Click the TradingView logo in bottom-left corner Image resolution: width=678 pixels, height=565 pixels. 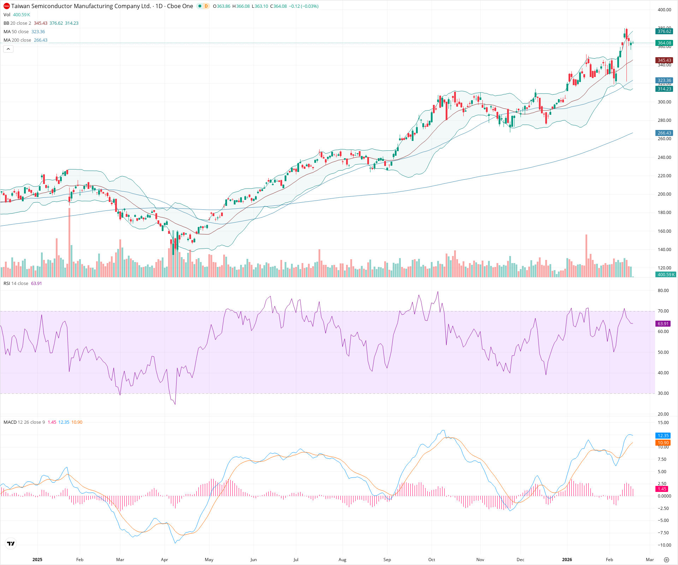coord(11,543)
